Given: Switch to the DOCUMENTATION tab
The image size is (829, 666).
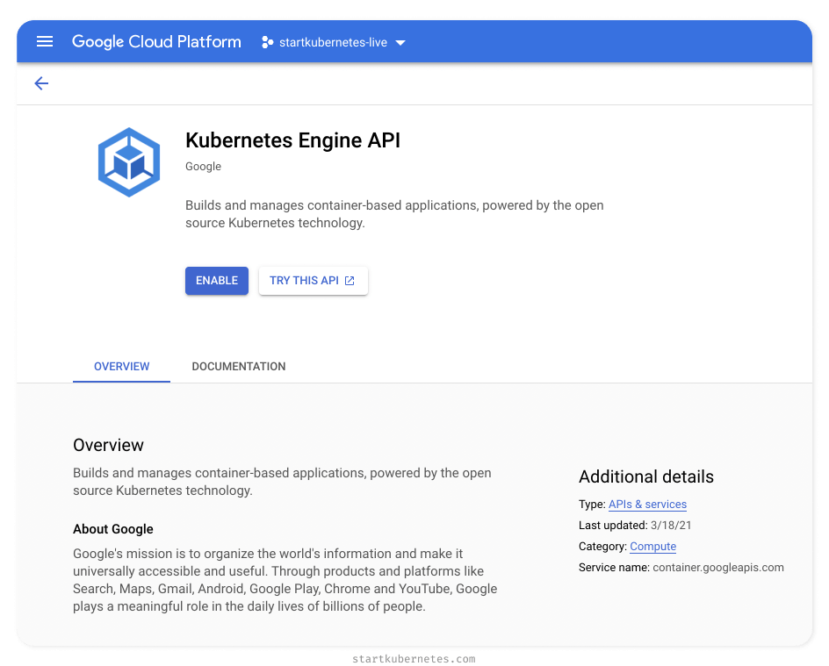Looking at the screenshot, I should [x=239, y=366].
